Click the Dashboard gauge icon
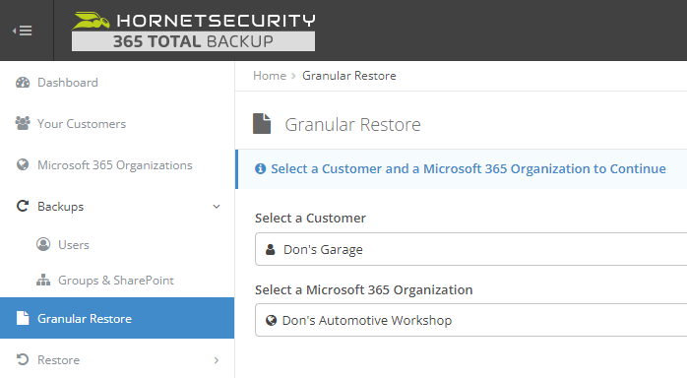The width and height of the screenshot is (687, 378). pyautogui.click(x=23, y=83)
